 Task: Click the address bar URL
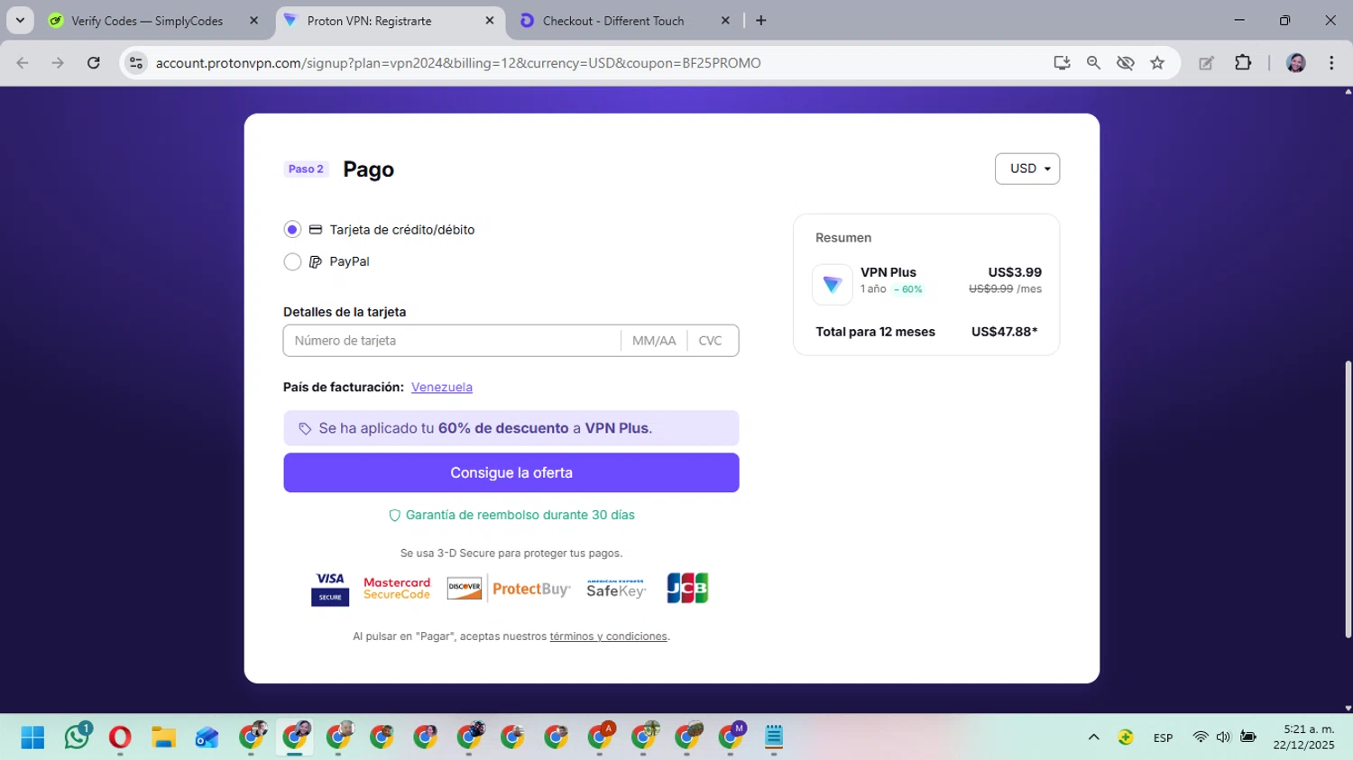point(458,63)
